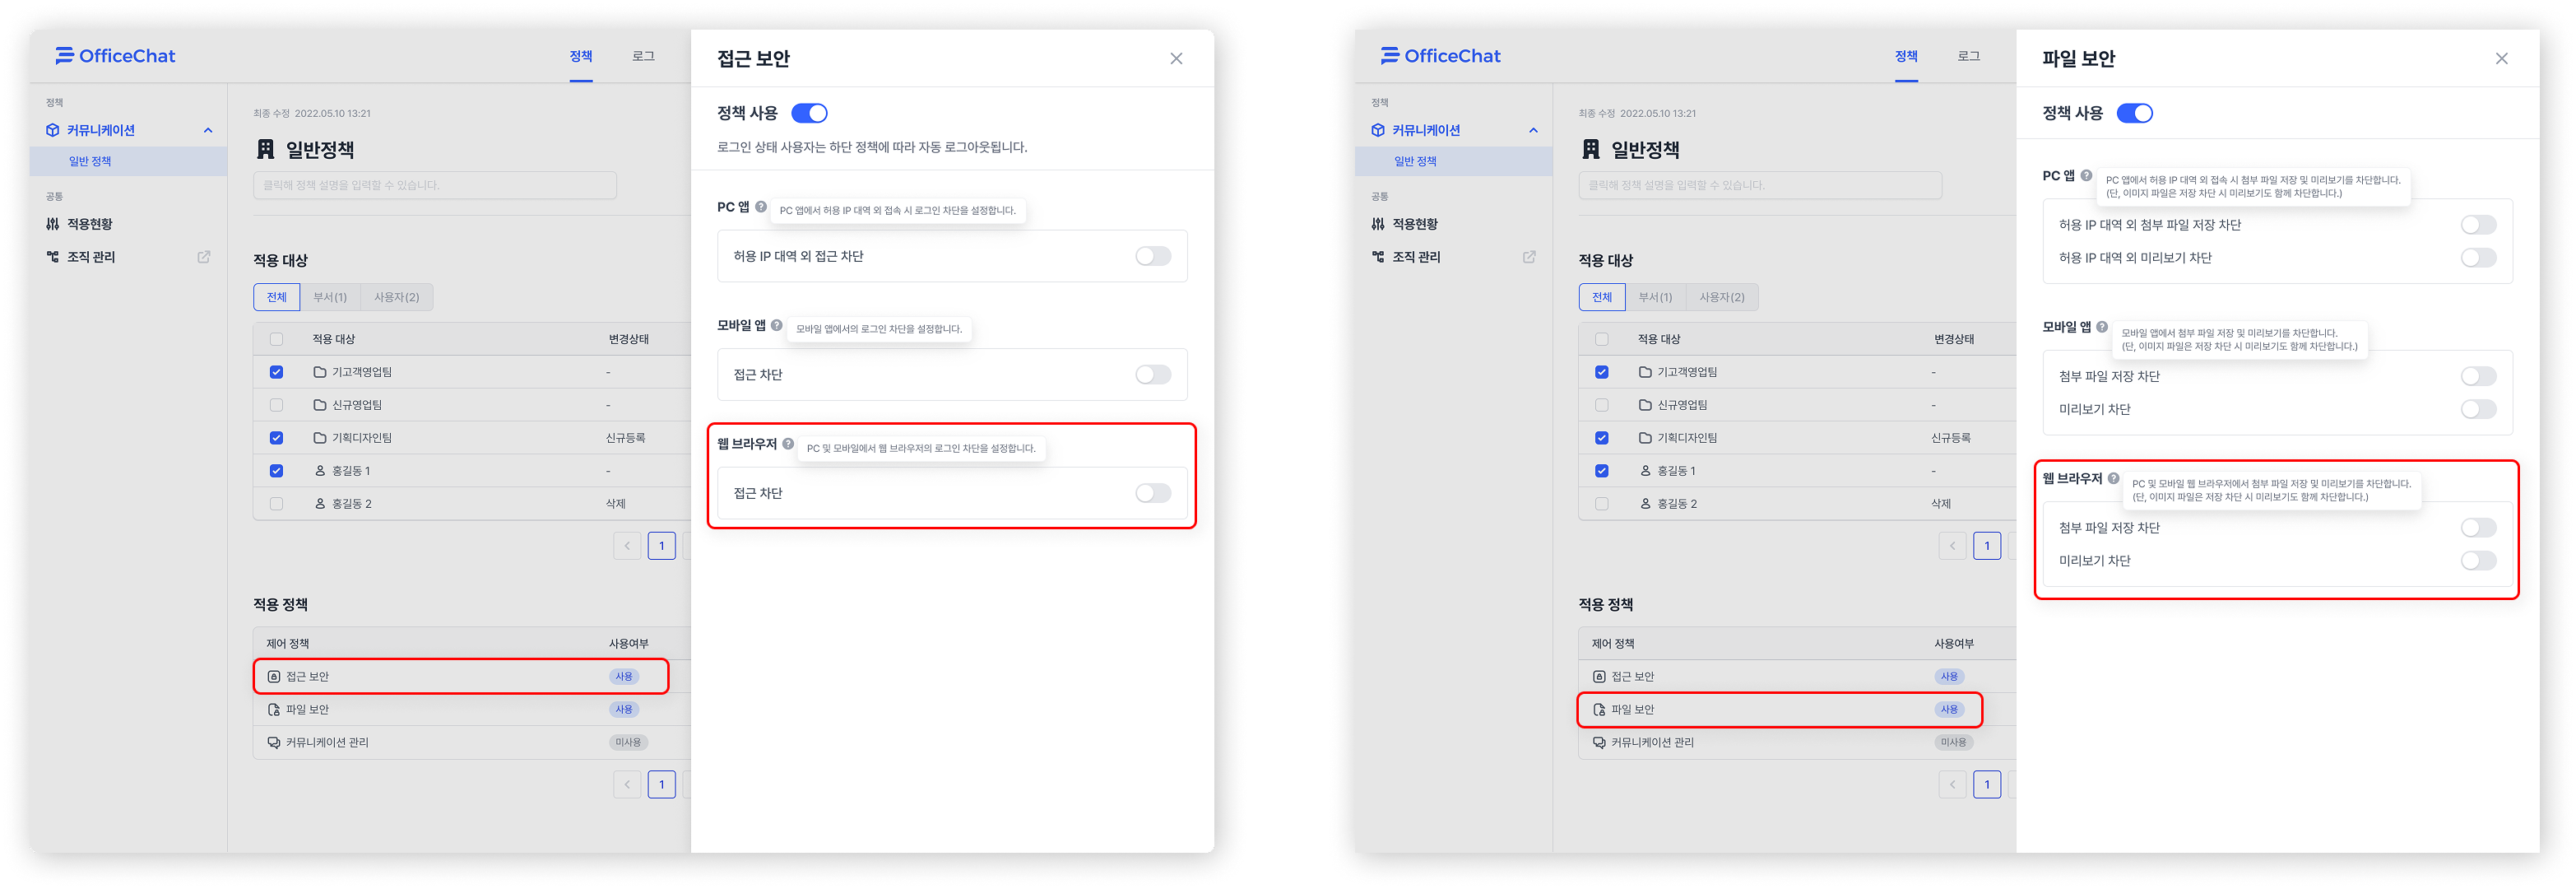This screenshot has height=889, width=2576.
Task: Turn off 정책 사용 in 접근 보안 panel
Action: [809, 113]
